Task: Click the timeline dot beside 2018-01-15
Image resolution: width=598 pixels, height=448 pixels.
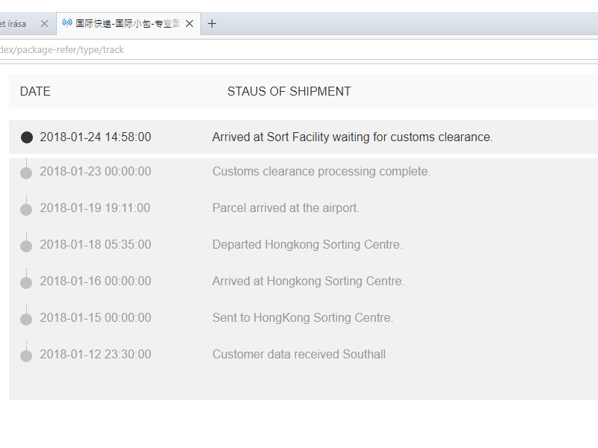Action: pyautogui.click(x=26, y=320)
